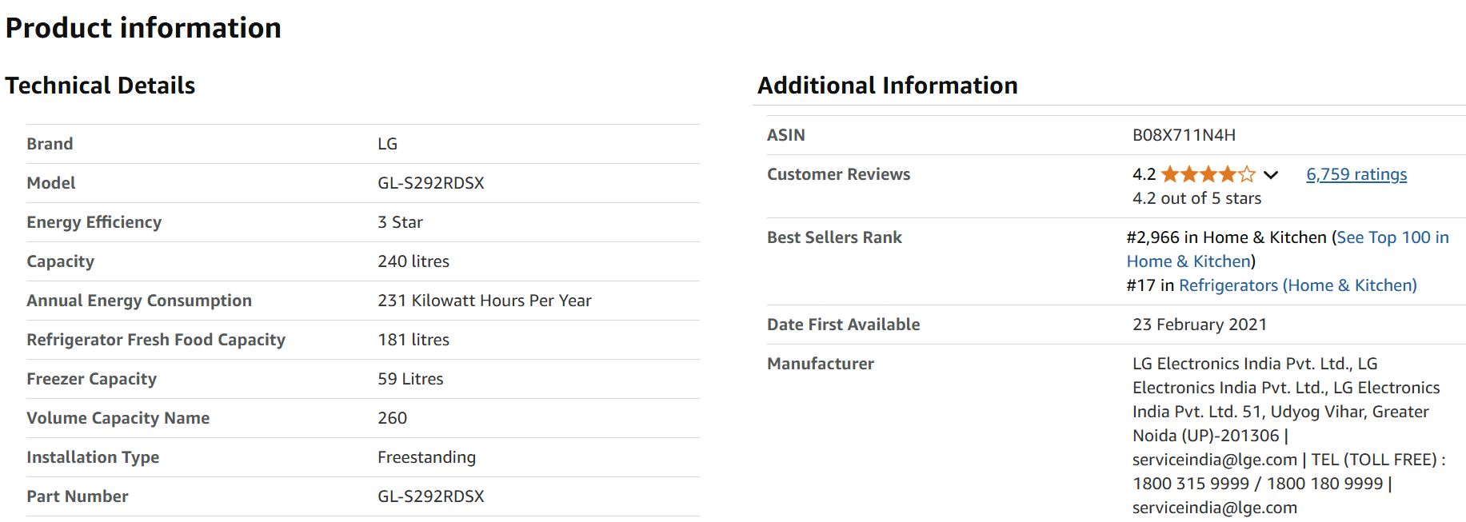Click the Product information heading
Image resolution: width=1466 pixels, height=522 pixels.
pos(143,28)
